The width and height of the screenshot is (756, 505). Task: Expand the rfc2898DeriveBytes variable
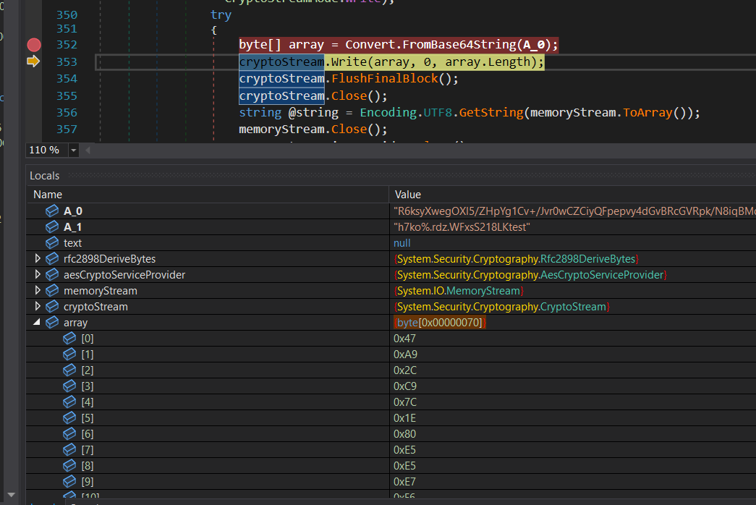point(38,259)
